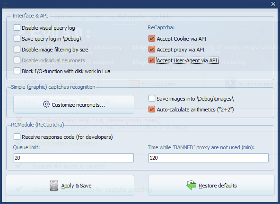Viewport: 280px width, 204px height.
Task: Click the gear icon on Customize neuronets
Action: tap(46, 104)
